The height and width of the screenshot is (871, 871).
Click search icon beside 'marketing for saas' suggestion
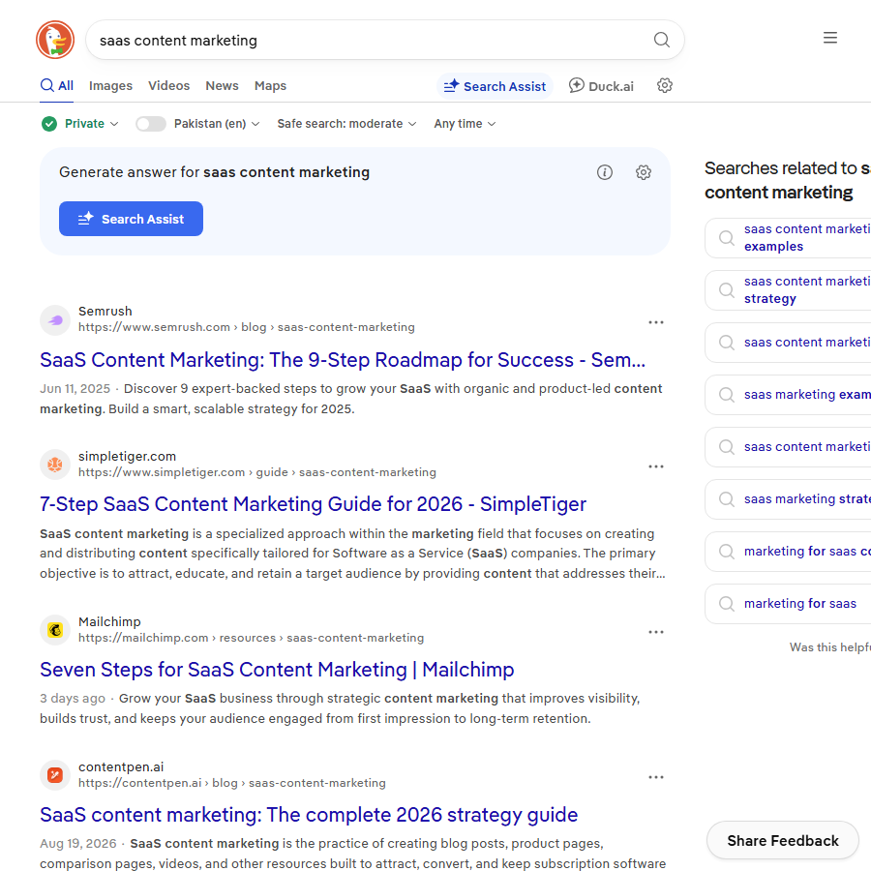tap(726, 603)
